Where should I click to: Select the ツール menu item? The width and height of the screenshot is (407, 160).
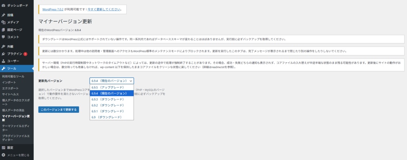tap(17, 68)
